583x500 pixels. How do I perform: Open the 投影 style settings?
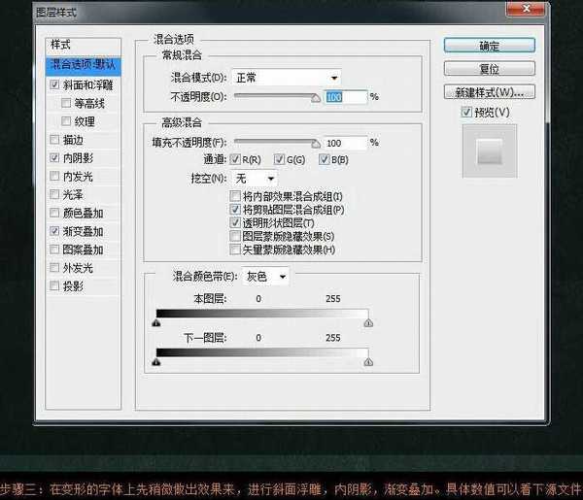73,286
